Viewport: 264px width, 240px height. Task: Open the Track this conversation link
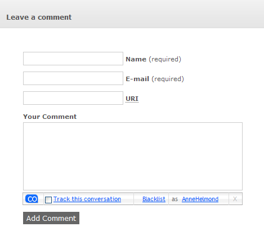point(87,199)
